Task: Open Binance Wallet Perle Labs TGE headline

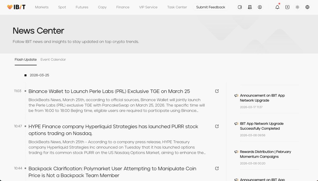Action: tap(109, 91)
